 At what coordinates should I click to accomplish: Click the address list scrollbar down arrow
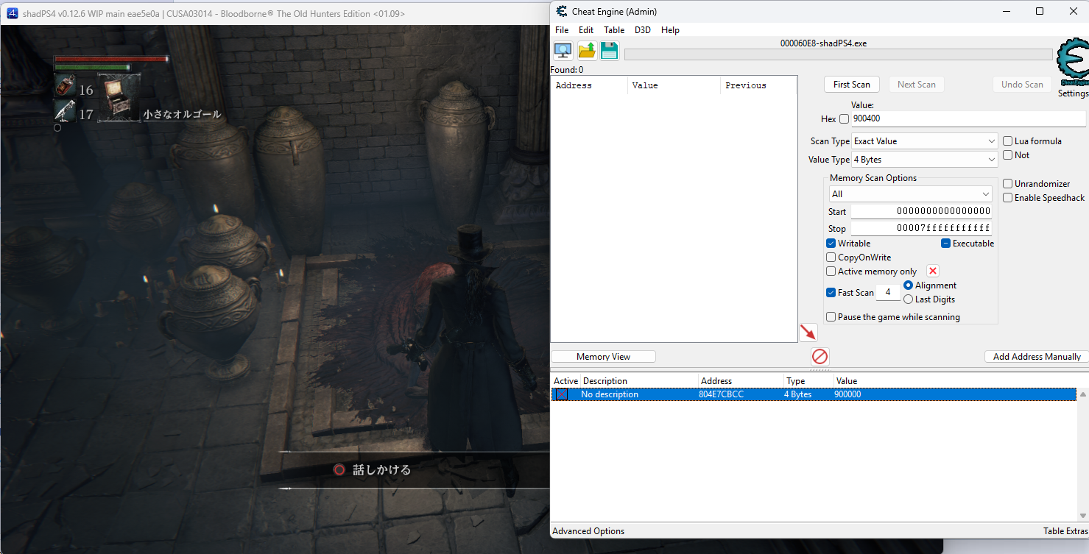point(1082,516)
